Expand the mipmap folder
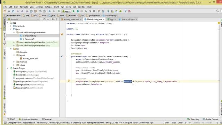222x125 pixels. pyautogui.click(x=14, y=62)
